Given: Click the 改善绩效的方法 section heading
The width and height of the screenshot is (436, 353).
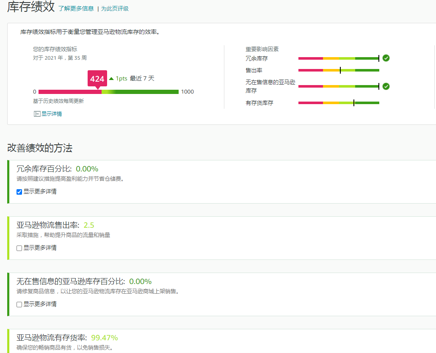Looking at the screenshot, I should [x=40, y=148].
